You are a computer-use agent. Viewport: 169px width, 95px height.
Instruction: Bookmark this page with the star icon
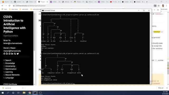159,6
